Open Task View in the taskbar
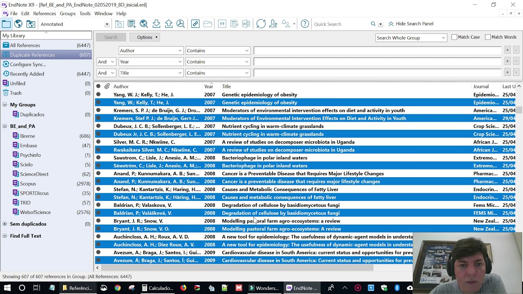This screenshot has height=294, width=523. click(36, 288)
